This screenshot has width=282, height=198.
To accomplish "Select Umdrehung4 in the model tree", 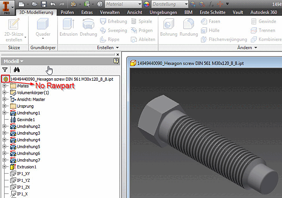I will tap(25, 140).
